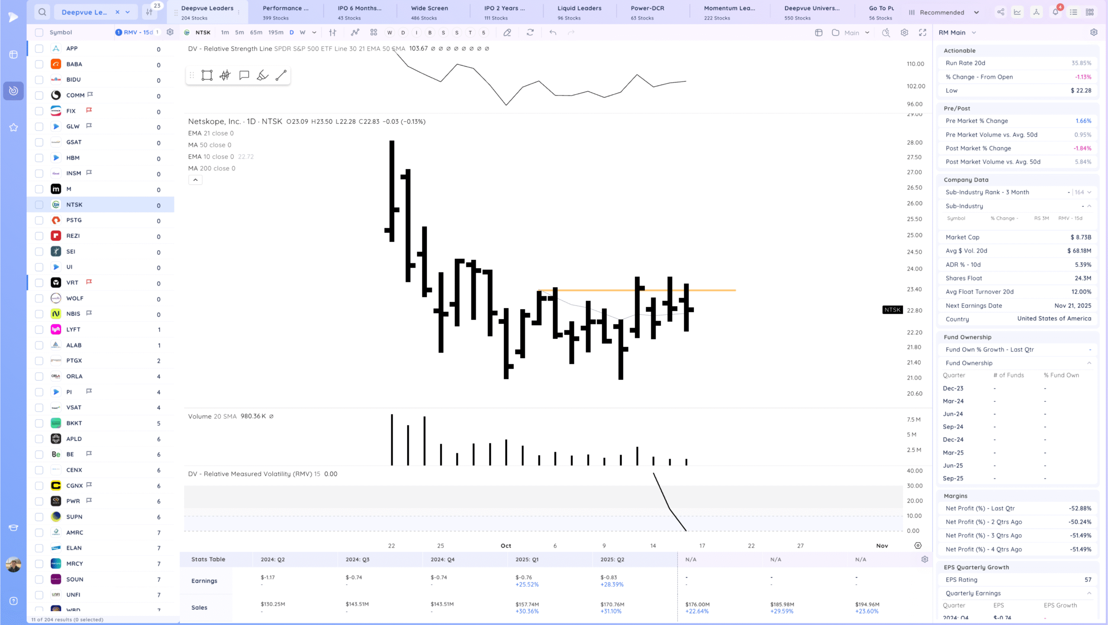Switch to the Liquid Leaders tab
The image size is (1108, 625).
coord(579,12)
